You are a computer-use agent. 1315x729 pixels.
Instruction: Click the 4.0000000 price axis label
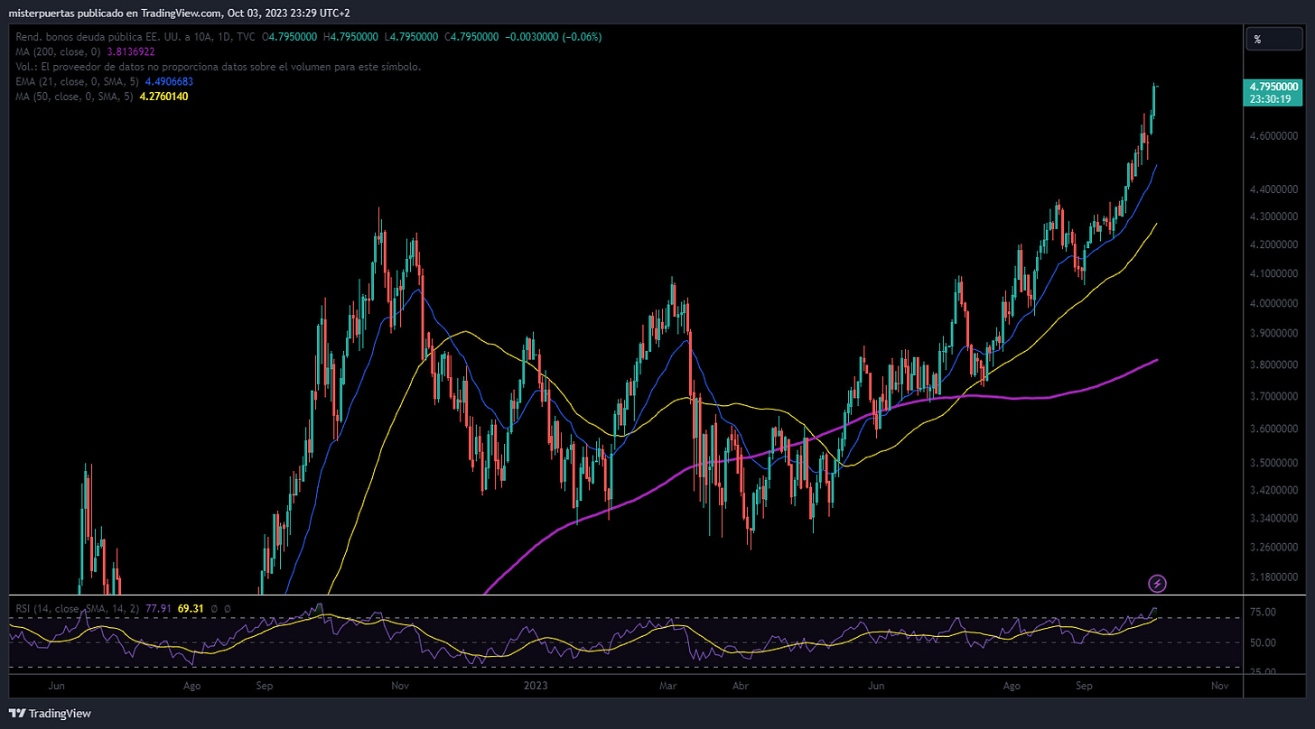(1273, 304)
